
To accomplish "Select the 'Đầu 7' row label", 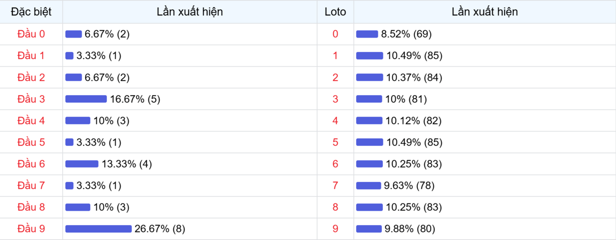I will (x=31, y=186).
